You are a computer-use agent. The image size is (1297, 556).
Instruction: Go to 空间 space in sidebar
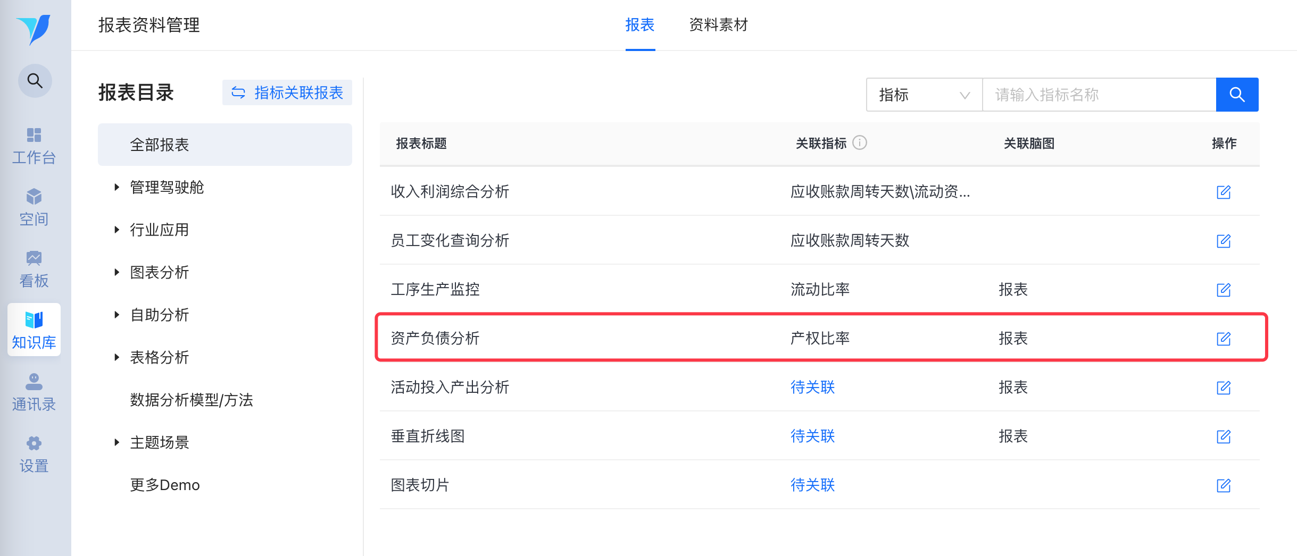34,207
